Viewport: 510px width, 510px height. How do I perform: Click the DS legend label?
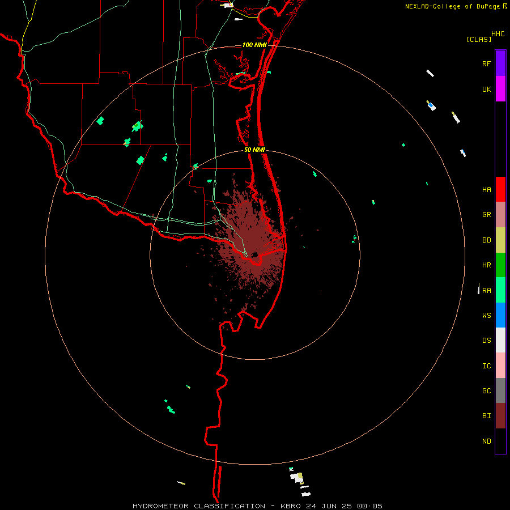tap(486, 341)
